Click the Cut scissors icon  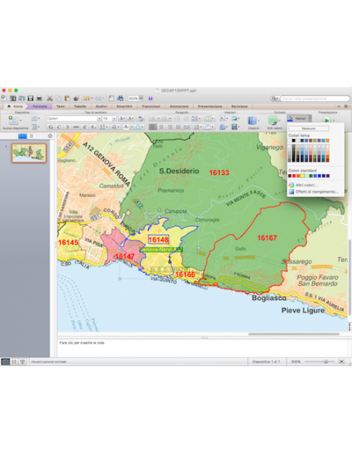click(50, 99)
